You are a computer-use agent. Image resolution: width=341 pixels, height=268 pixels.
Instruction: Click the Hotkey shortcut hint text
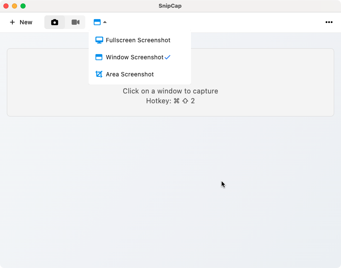[170, 101]
